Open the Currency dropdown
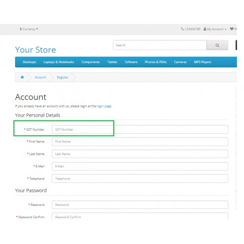The height and width of the screenshot is (244, 244). pos(29,29)
